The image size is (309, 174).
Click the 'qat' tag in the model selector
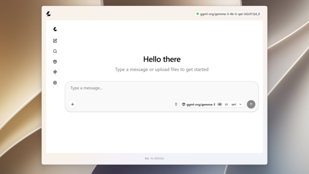point(234,104)
